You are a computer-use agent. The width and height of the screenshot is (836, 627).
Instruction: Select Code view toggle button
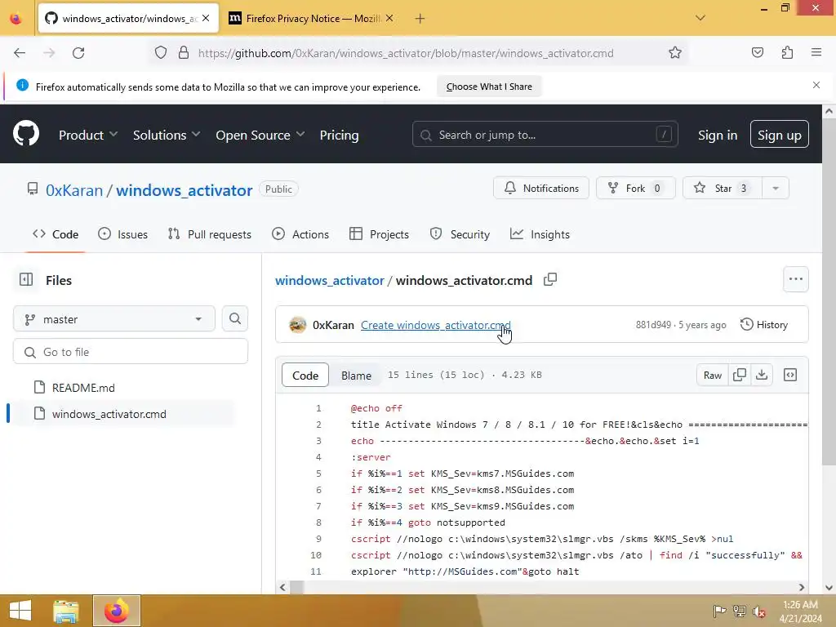(305, 376)
